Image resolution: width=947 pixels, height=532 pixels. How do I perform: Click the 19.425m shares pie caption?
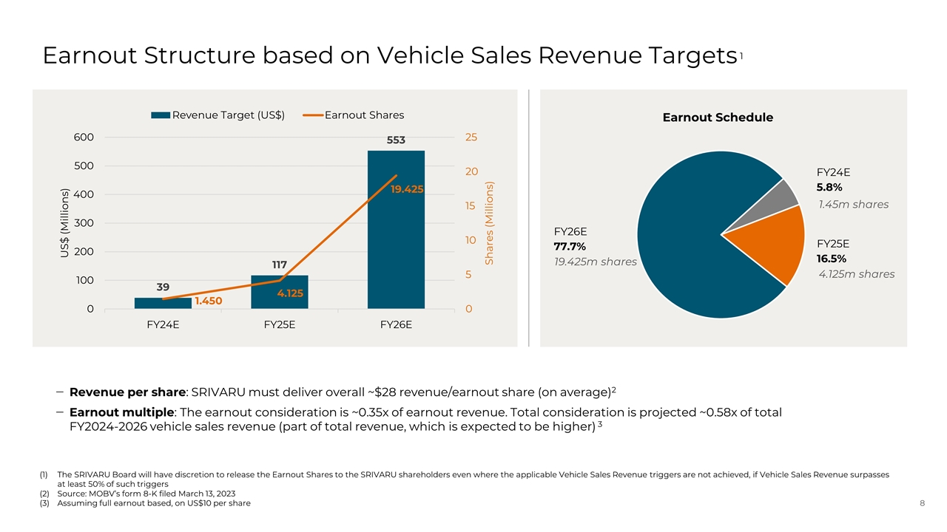595,261
